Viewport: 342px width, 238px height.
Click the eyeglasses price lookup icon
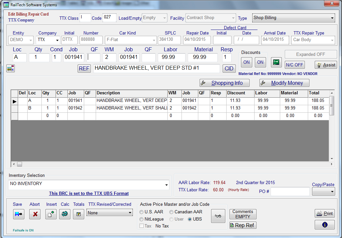[218, 216]
